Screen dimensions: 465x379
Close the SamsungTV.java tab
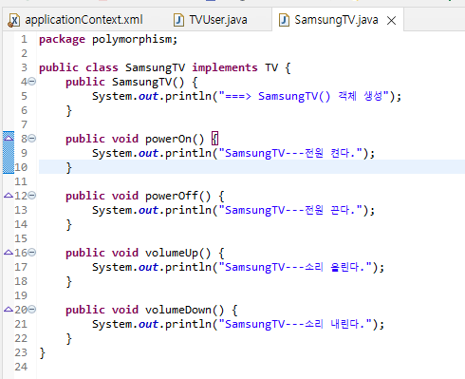[391, 21]
